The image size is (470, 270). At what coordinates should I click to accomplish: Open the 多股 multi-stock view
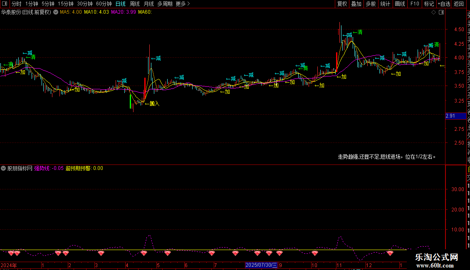[371, 4]
